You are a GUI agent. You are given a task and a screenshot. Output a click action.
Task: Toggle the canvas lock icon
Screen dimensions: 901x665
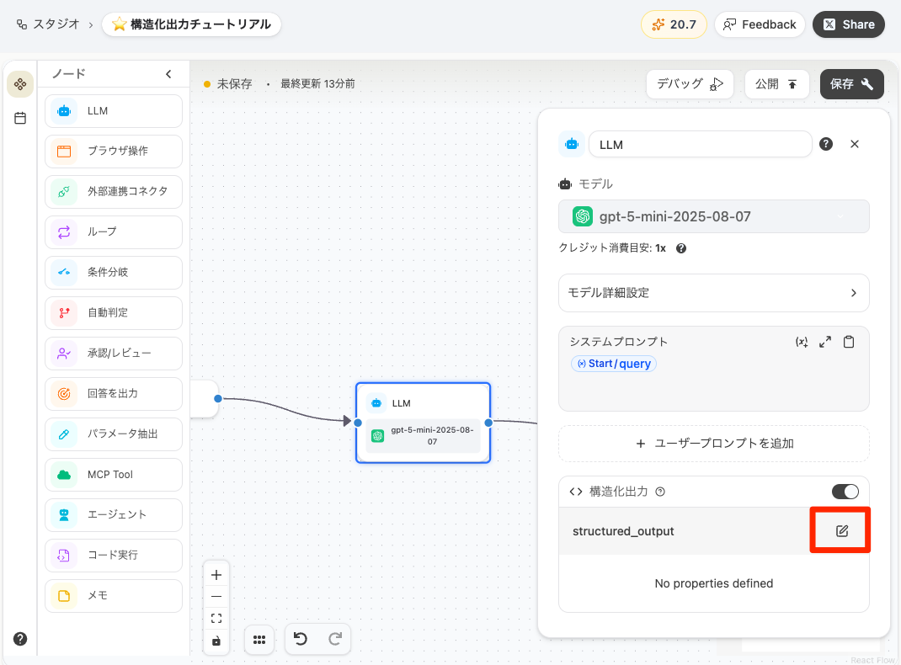click(216, 641)
